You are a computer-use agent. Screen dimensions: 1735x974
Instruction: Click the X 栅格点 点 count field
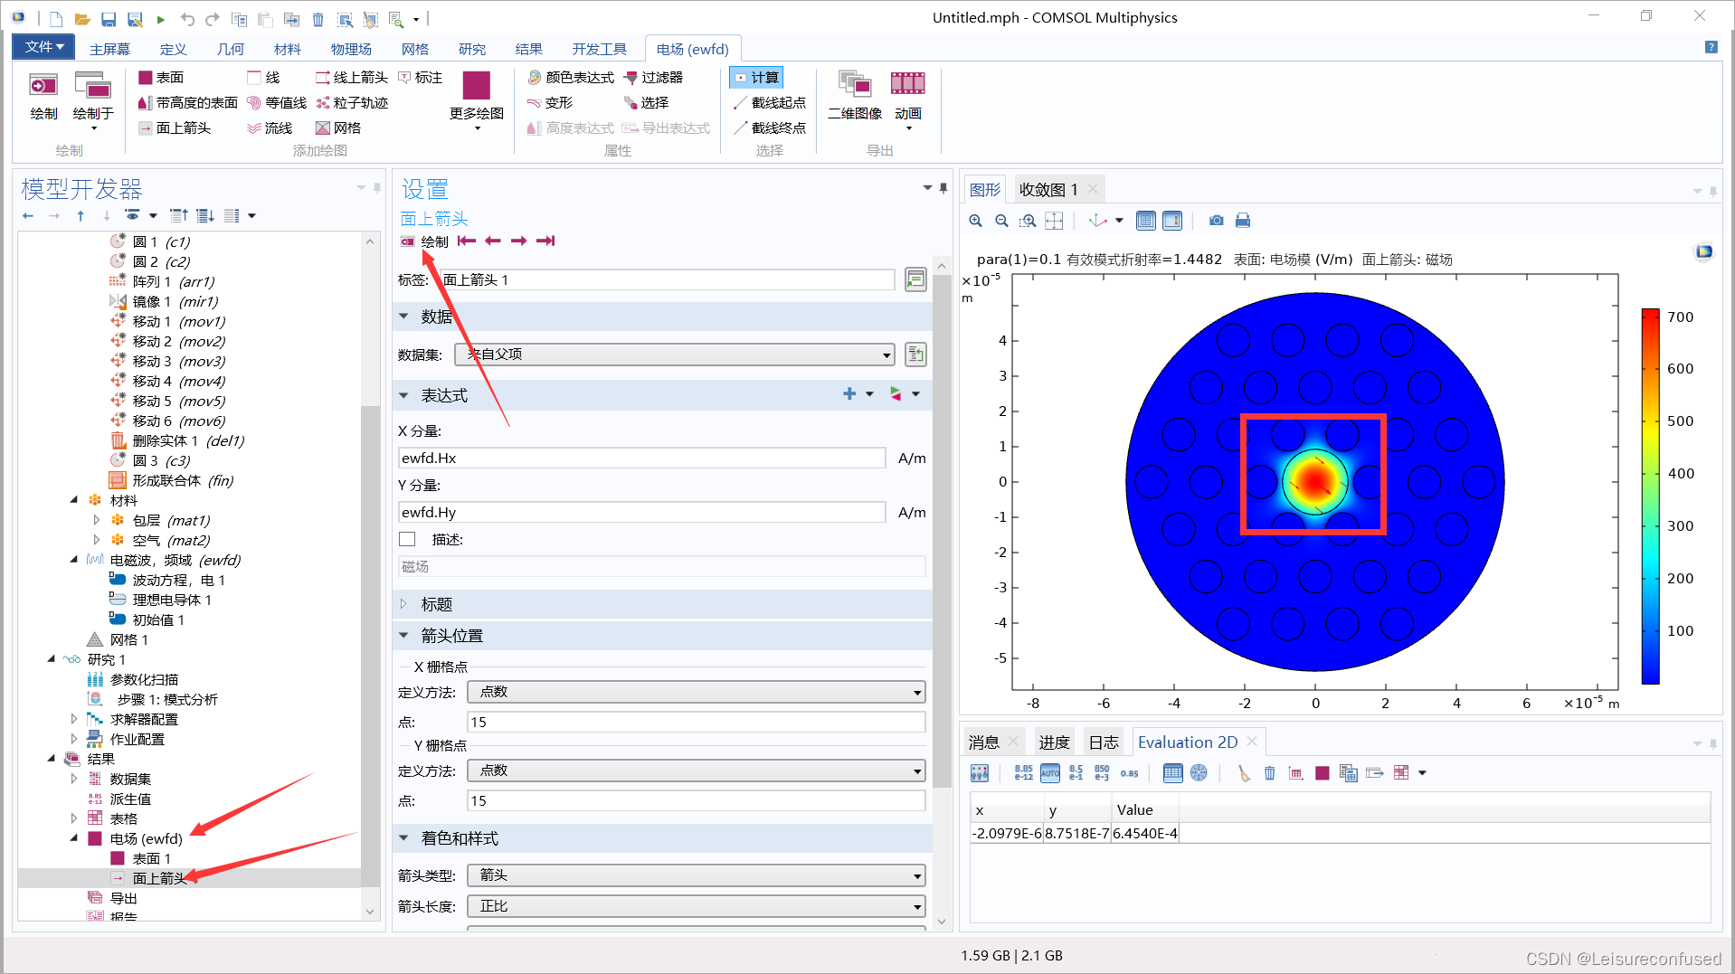coord(697,722)
